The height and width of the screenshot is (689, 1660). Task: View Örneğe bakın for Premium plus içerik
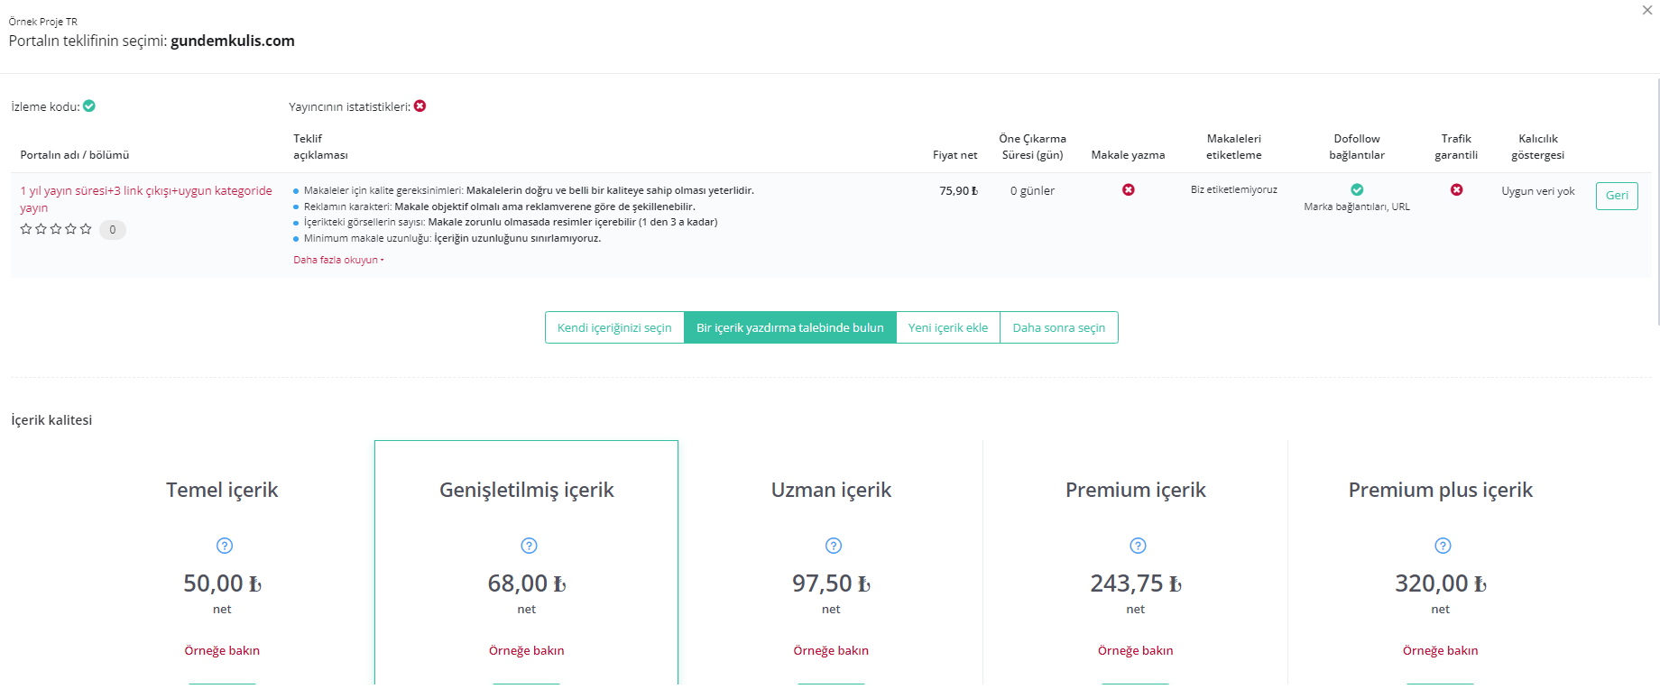[x=1441, y=650]
